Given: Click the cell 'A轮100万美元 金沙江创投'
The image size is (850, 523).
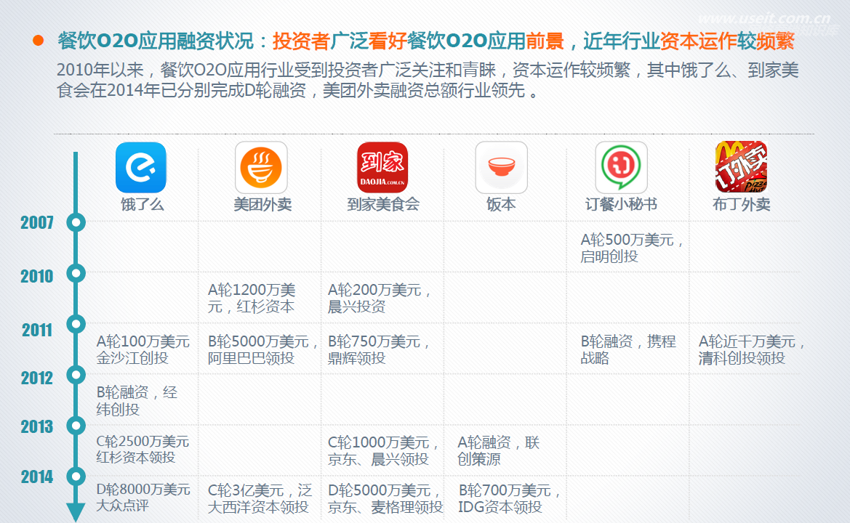Looking at the screenshot, I should tap(143, 349).
